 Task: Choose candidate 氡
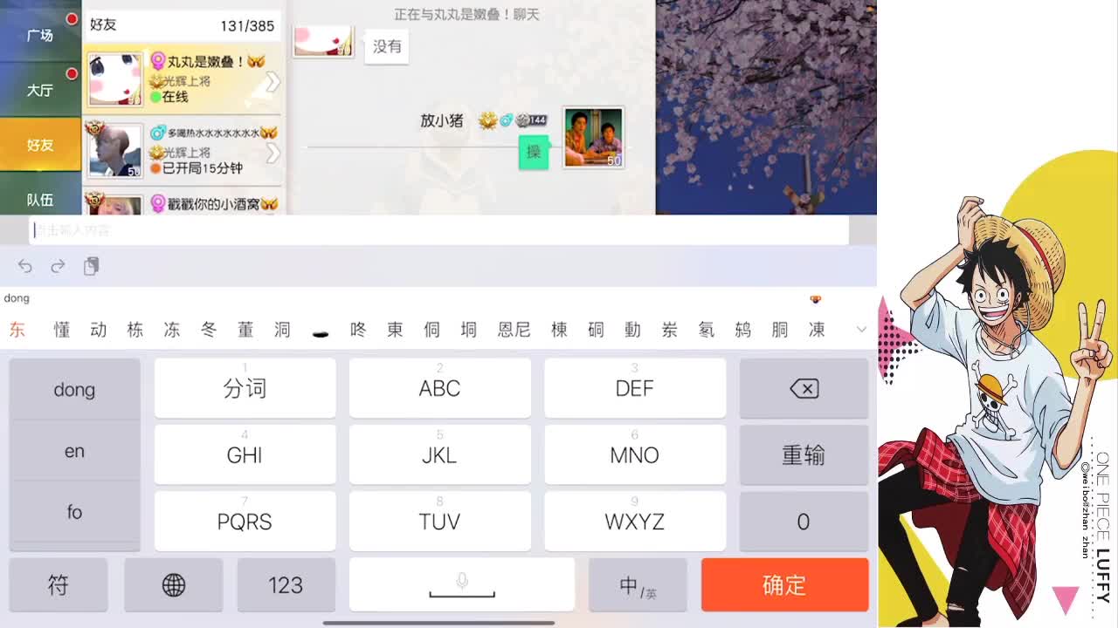tap(707, 330)
